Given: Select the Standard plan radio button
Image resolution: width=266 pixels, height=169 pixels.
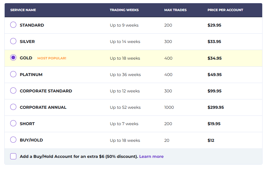Looking at the screenshot, I should tap(13, 25).
